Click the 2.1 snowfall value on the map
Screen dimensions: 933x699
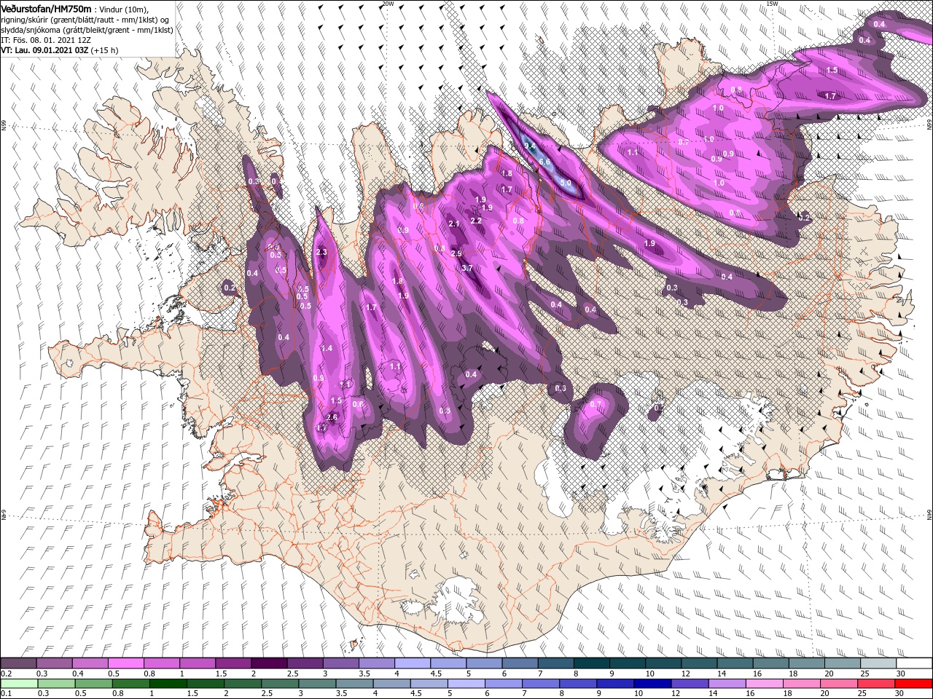click(454, 224)
